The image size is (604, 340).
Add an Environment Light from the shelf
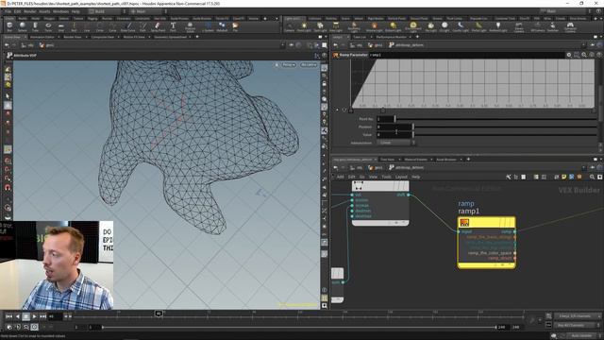click(x=412, y=27)
